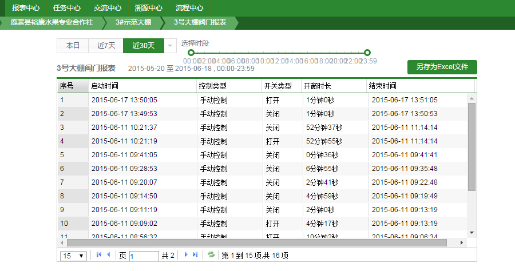This screenshot has width=515, height=271.
Task: Refresh the valve report table
Action: tap(211, 255)
